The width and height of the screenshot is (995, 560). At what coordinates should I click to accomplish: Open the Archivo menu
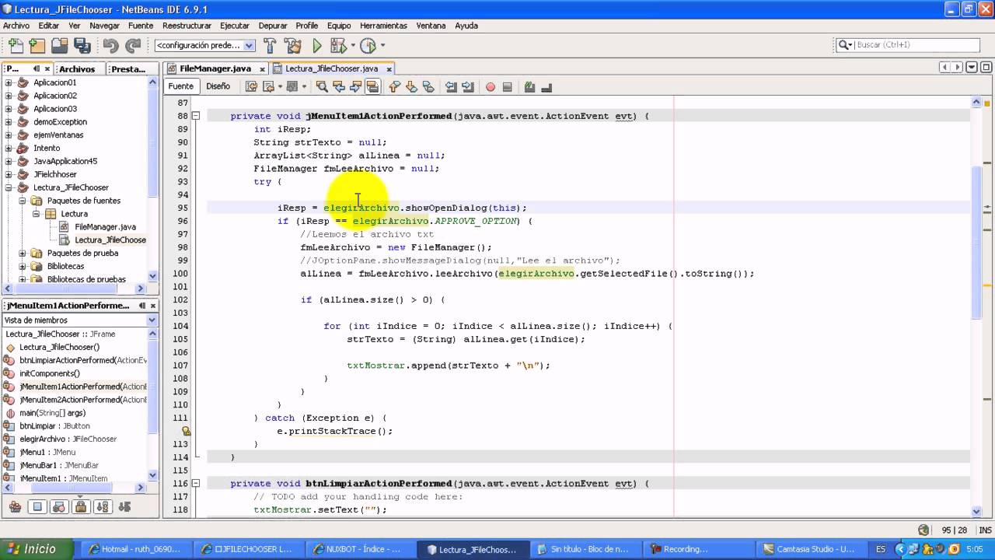[16, 26]
